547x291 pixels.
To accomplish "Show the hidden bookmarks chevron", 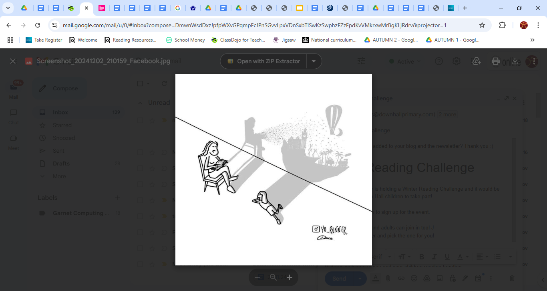I will click(x=533, y=40).
